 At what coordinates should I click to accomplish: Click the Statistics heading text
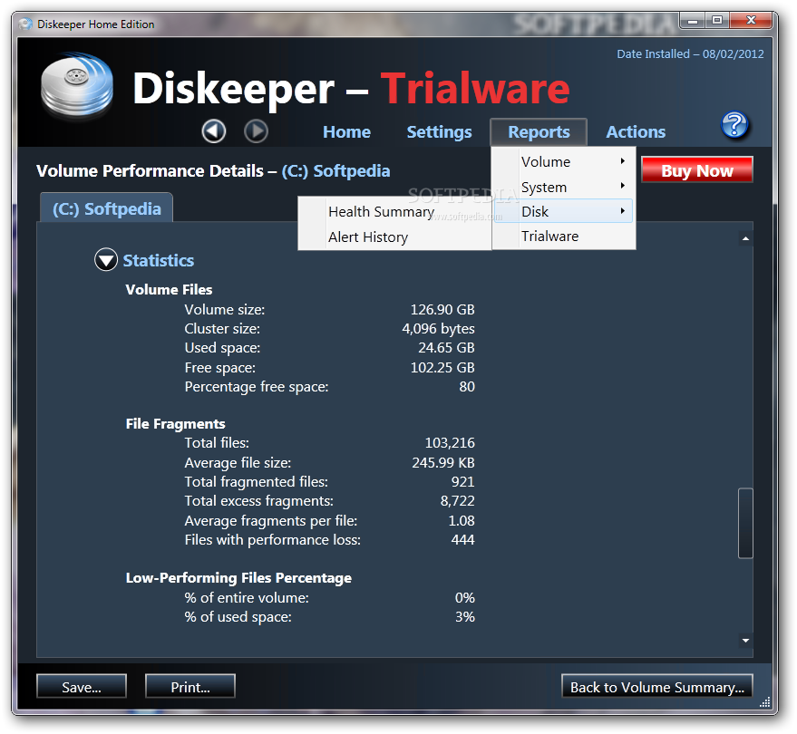[x=159, y=260]
